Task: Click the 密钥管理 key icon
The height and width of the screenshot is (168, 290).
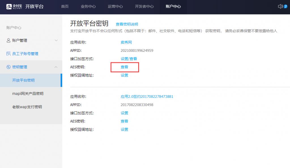Action: 8,67
